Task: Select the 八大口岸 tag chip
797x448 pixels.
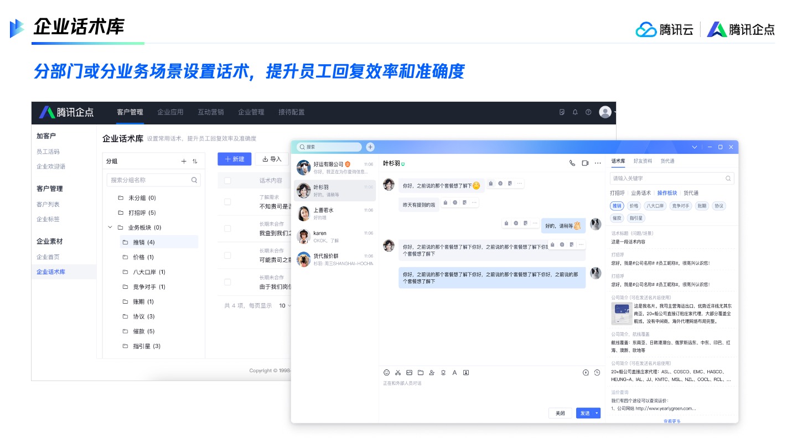Action: (x=655, y=206)
